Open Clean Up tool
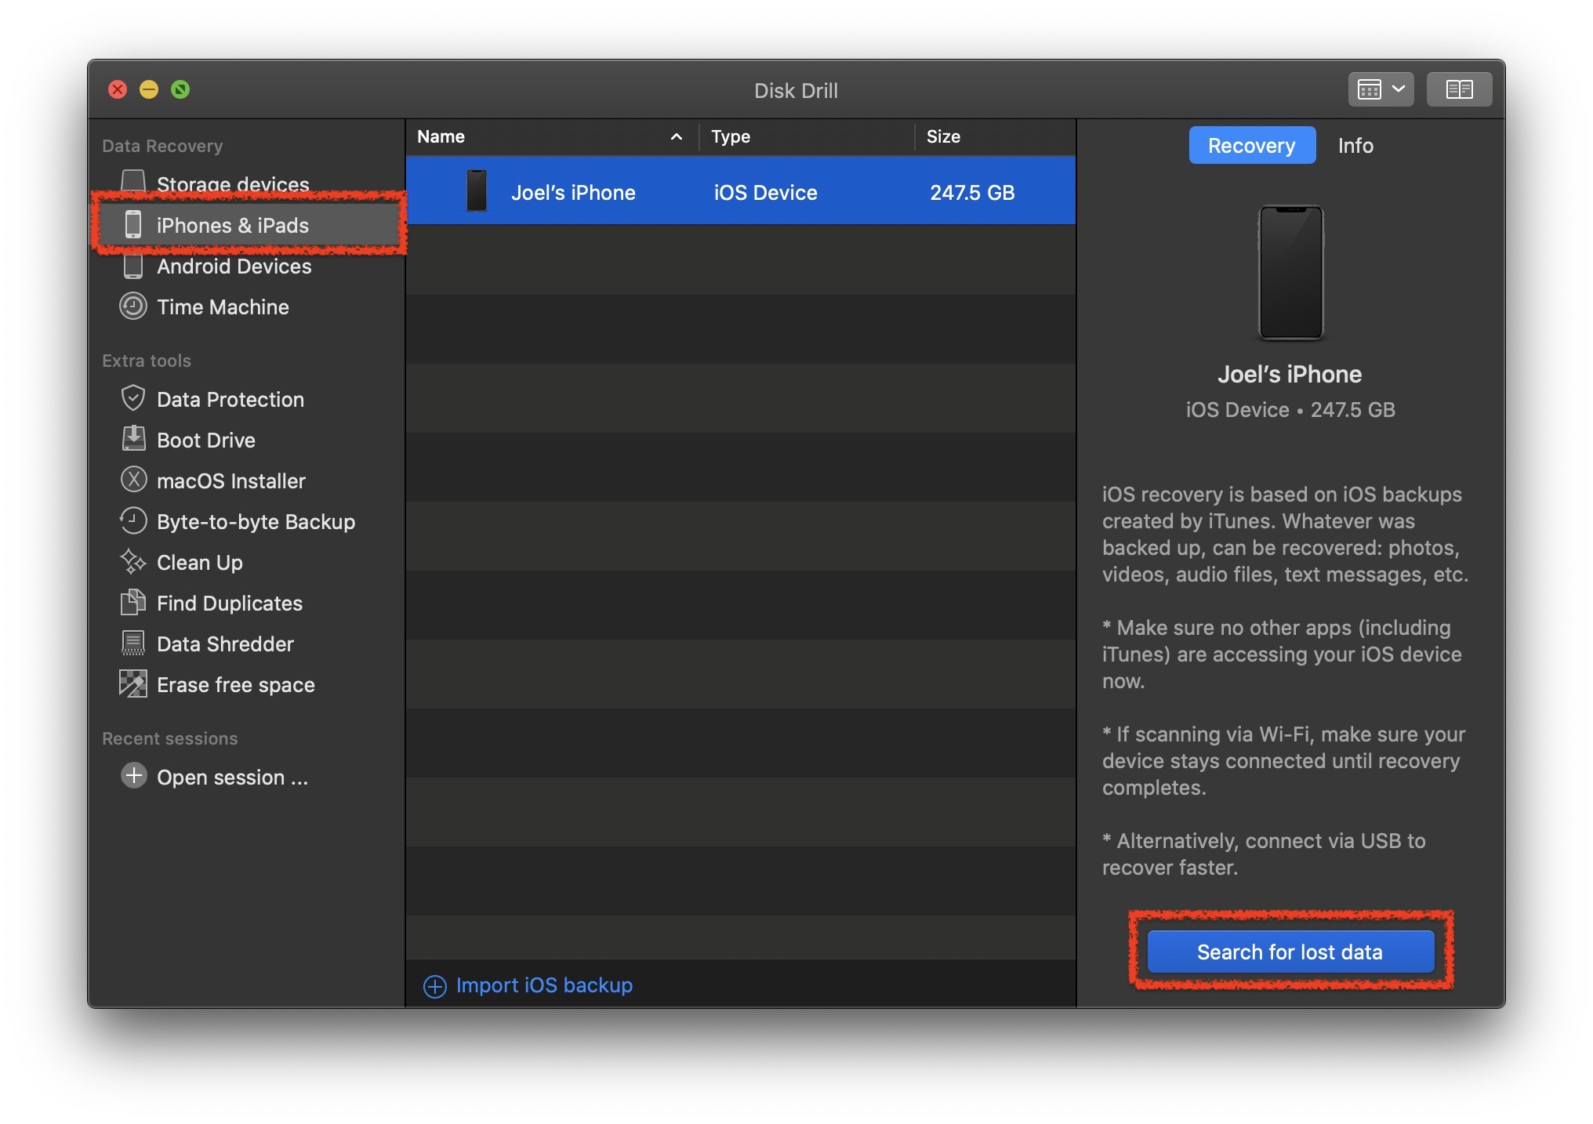Screen dimensions: 1593x1124 (x=199, y=562)
